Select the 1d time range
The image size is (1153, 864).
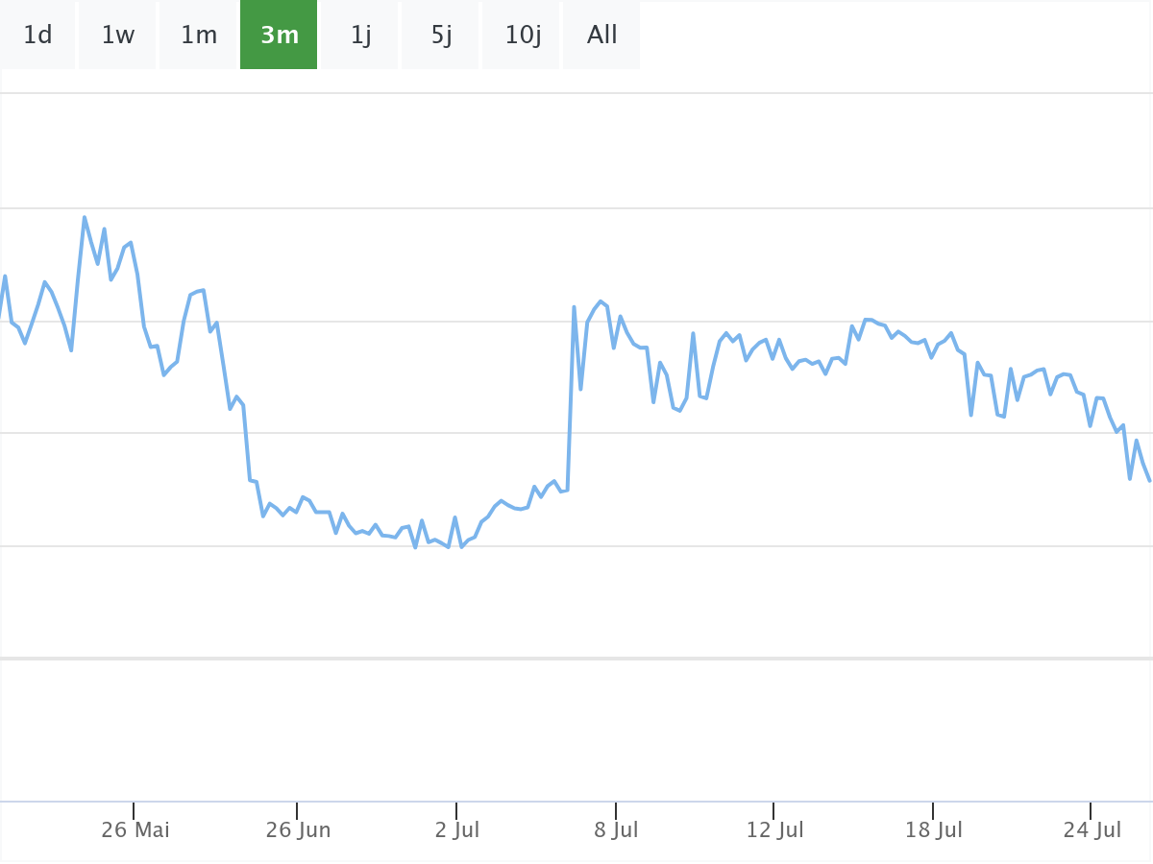37,36
